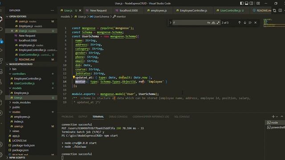Image resolution: width=285 pixels, height=160 pixels.
Task: Close the find widget
Action: point(255,23)
